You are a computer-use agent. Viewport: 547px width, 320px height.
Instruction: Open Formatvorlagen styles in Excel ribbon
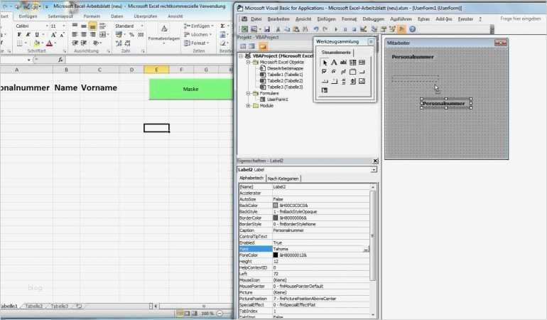pos(164,34)
